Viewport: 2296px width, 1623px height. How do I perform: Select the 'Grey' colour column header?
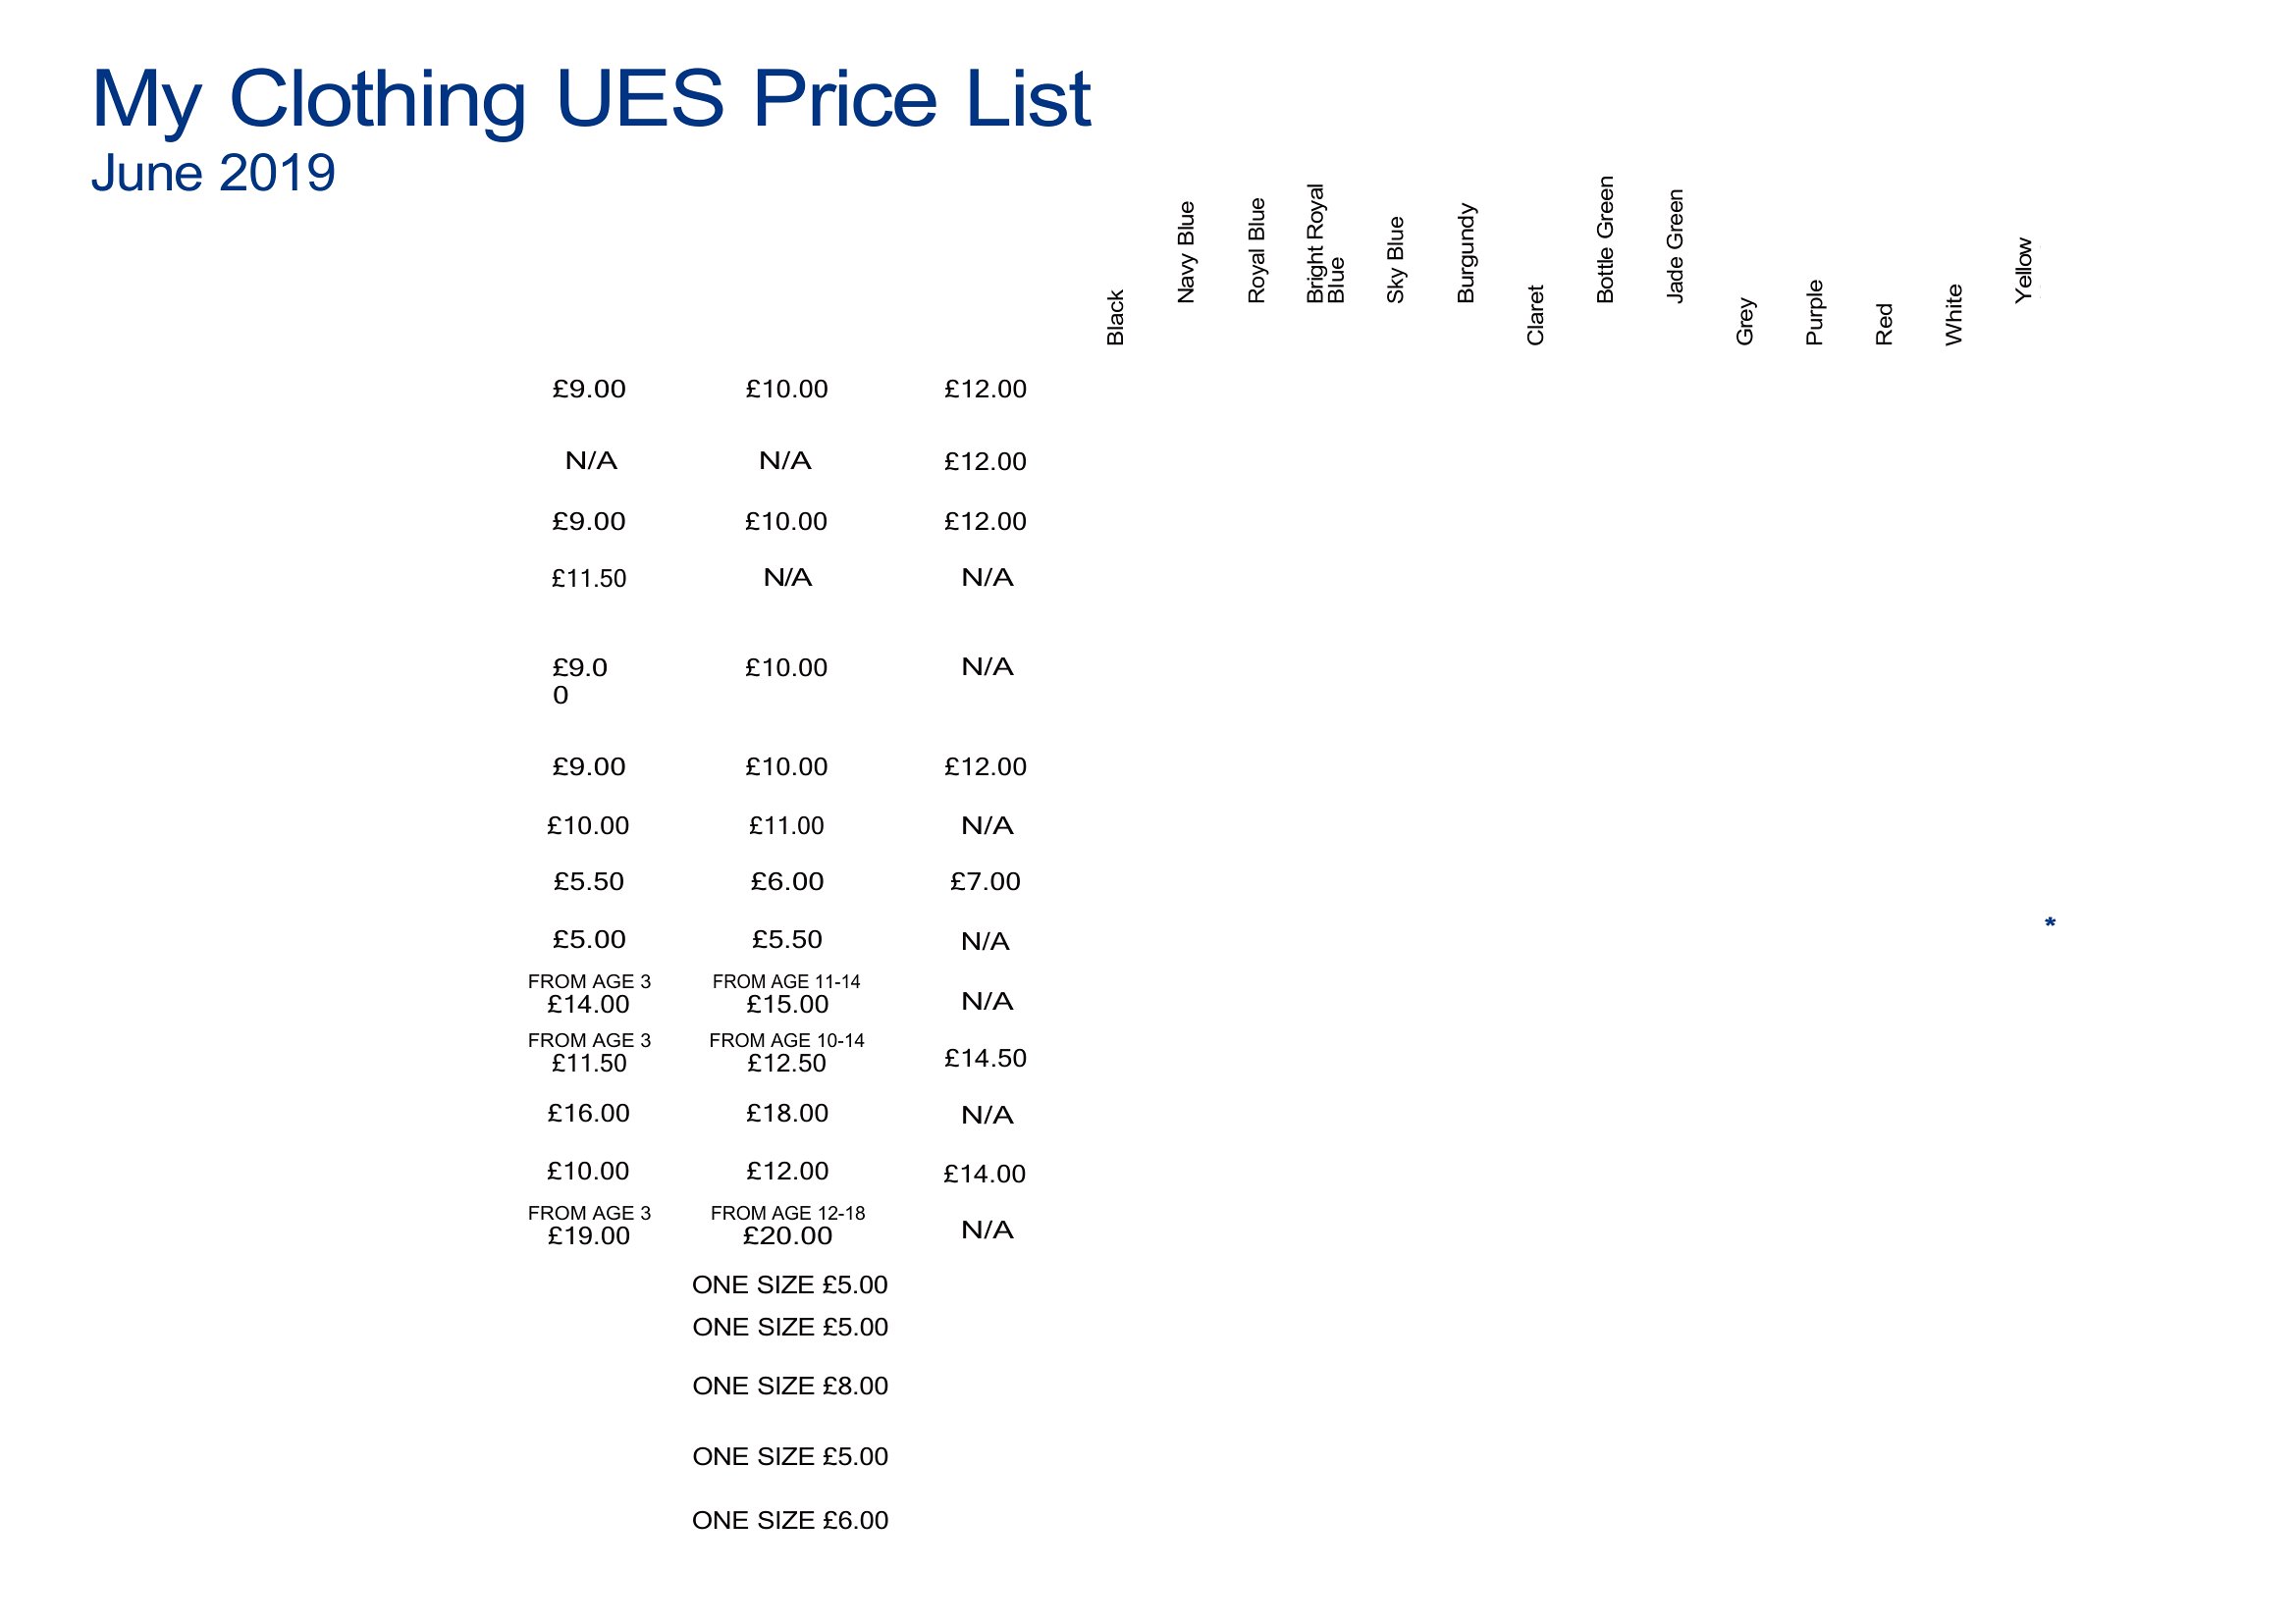(x=1746, y=322)
